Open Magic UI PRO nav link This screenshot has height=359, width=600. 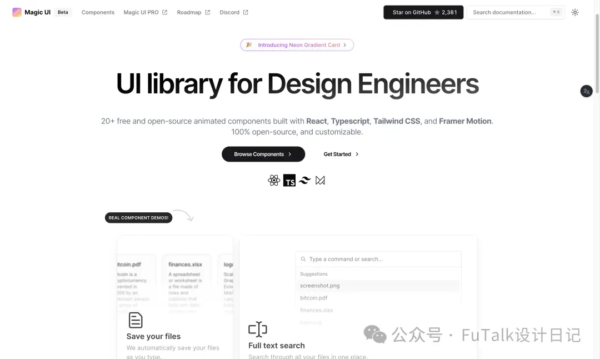tap(146, 12)
